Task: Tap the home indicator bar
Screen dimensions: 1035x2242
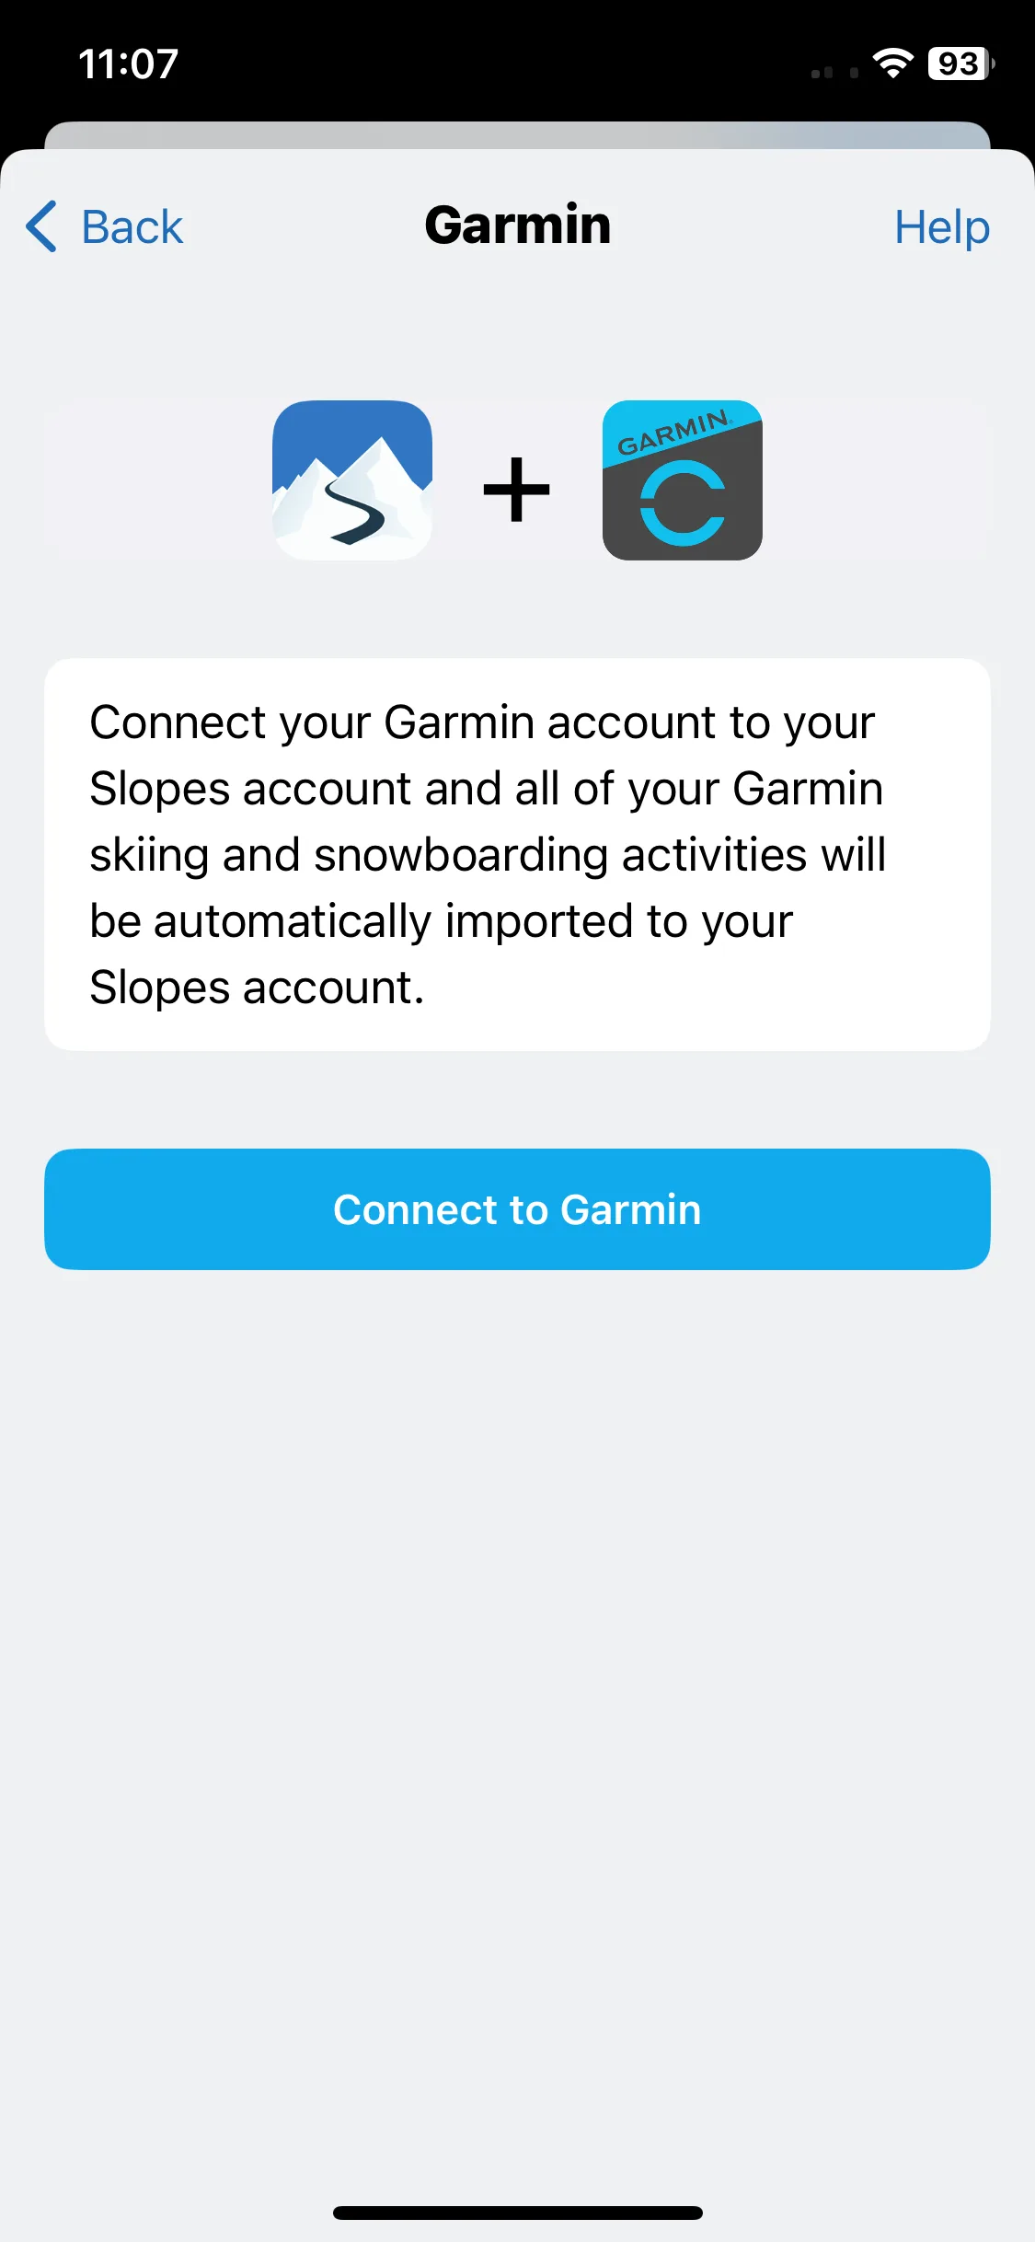Action: click(x=518, y=2213)
